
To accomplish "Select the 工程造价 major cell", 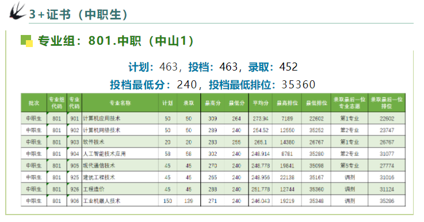I will (120, 189).
